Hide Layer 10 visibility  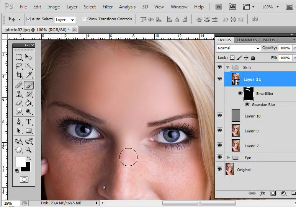[x=219, y=116]
